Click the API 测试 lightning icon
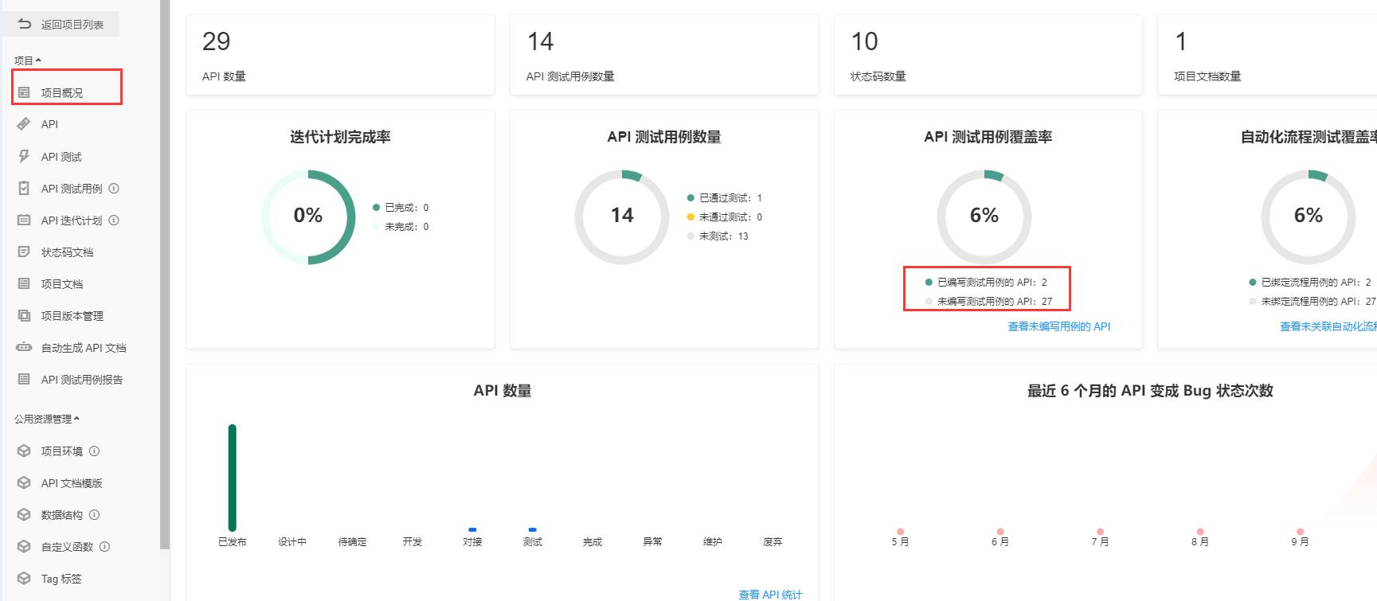The height and width of the screenshot is (601, 1377). coord(24,156)
